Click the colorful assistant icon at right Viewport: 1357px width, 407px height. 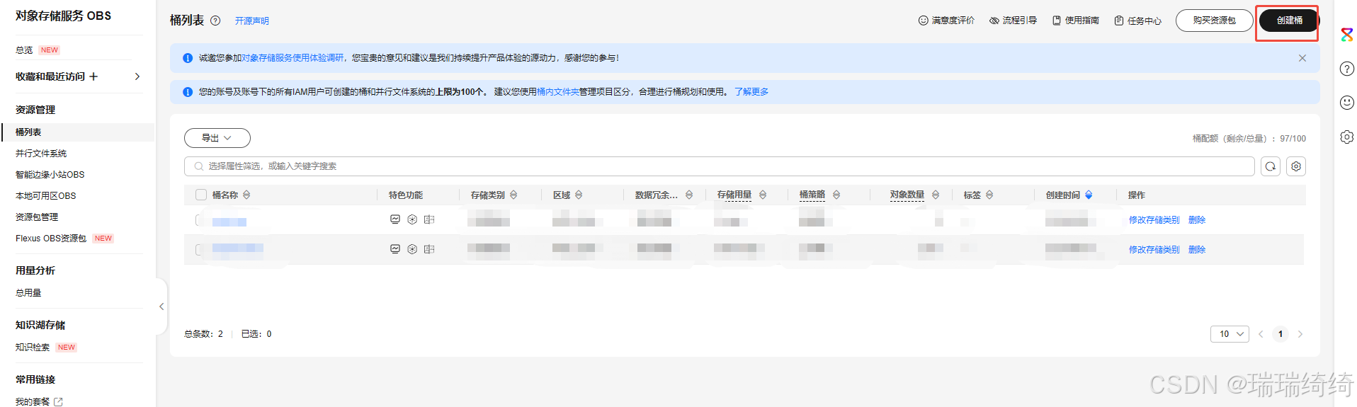click(1346, 35)
